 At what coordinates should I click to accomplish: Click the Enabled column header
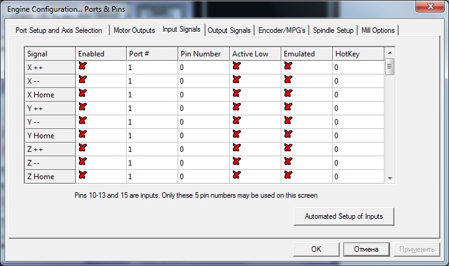[x=101, y=54]
